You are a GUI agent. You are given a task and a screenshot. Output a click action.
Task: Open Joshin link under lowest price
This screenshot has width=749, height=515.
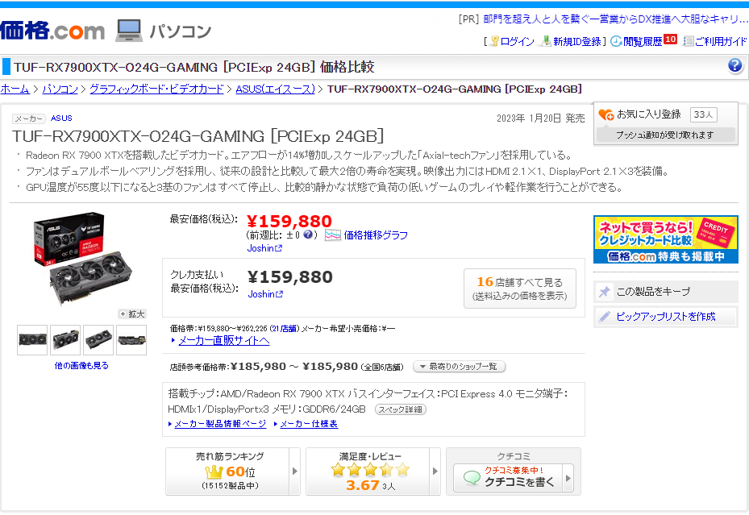click(x=264, y=248)
